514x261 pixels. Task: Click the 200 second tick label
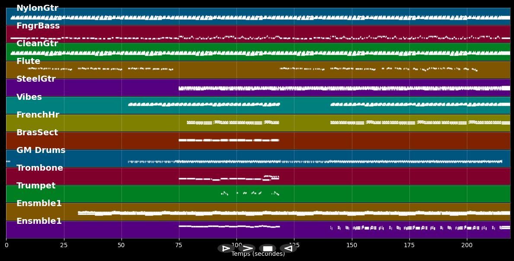coord(467,245)
